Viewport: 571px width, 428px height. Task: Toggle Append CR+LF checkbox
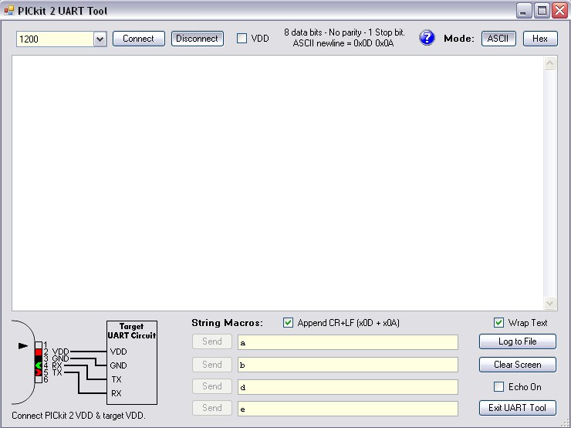288,323
